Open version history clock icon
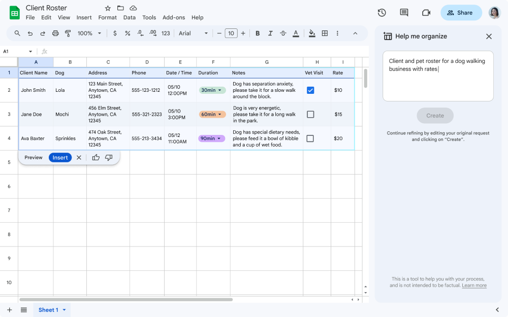 click(382, 13)
